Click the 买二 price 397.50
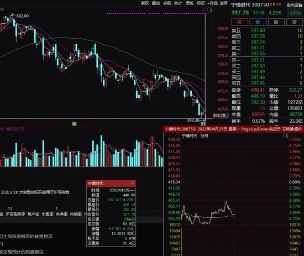 pos(258,66)
